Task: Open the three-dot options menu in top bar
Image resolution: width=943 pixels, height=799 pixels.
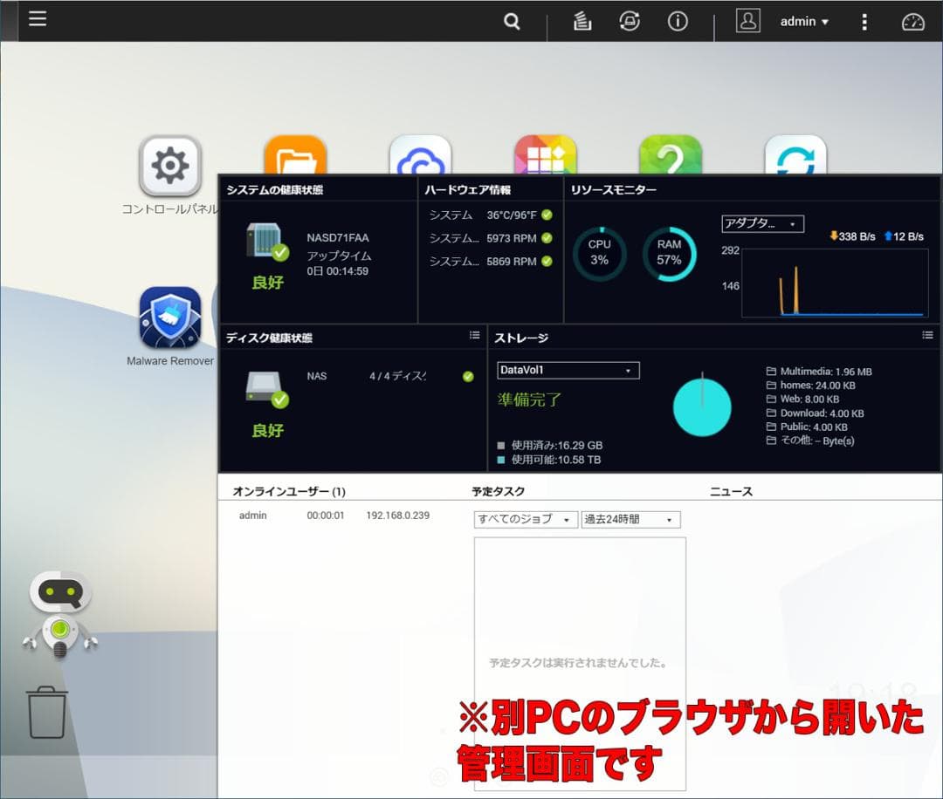Action: point(864,21)
